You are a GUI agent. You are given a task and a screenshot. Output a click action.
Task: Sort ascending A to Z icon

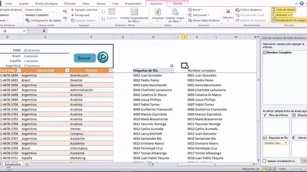pyautogui.click(x=103, y=11)
